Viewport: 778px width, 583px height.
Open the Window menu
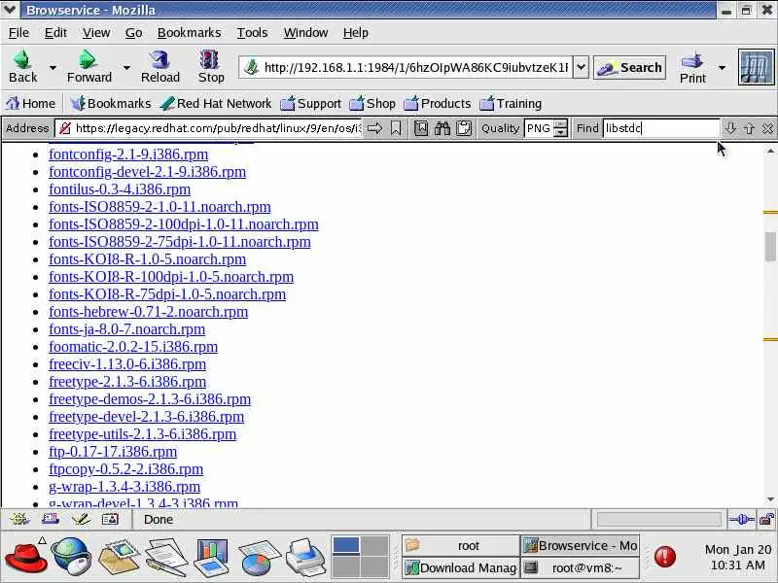305,33
